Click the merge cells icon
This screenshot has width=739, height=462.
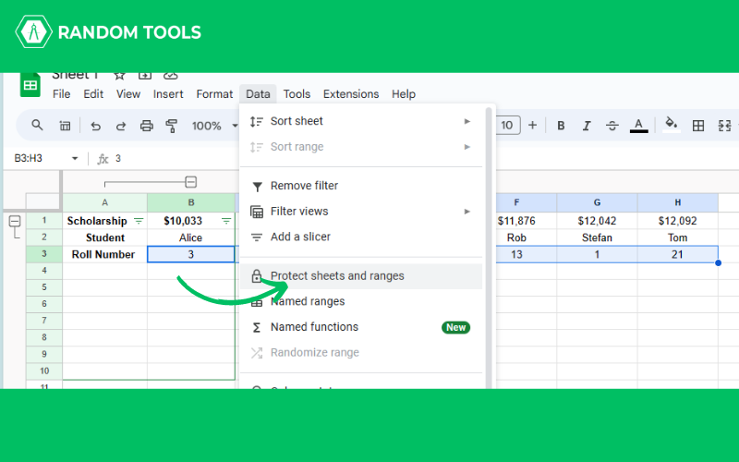[724, 126]
